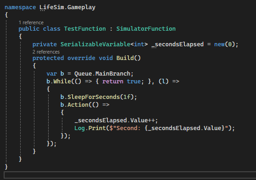Click the 'protected' keyword

[48, 58]
